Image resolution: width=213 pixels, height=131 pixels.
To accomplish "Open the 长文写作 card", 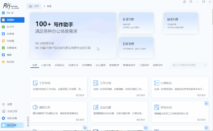I will (136, 23).
